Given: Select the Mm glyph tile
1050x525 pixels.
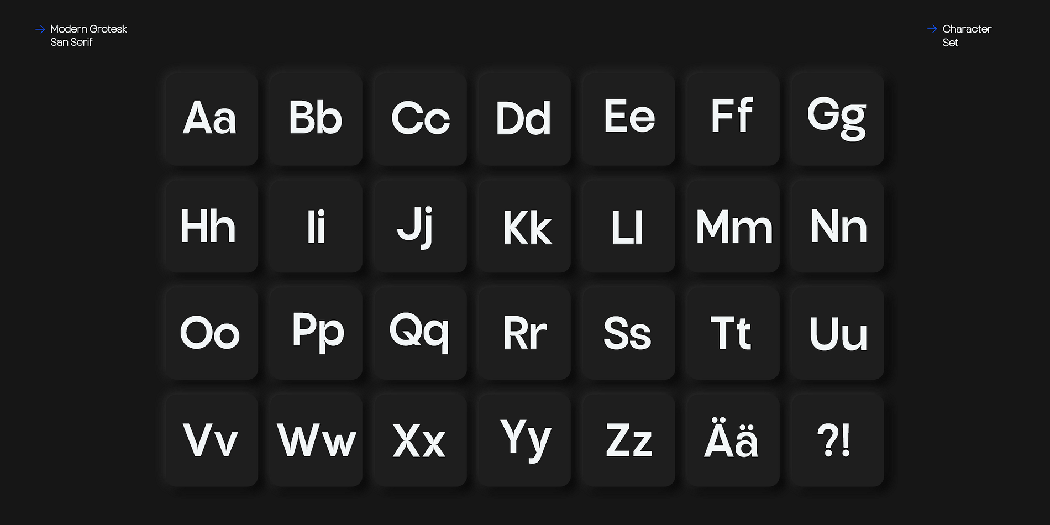Looking at the screenshot, I should (x=733, y=226).
